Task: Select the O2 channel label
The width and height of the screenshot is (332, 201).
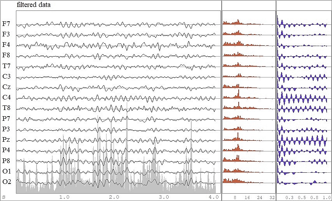Action: pos(6,182)
